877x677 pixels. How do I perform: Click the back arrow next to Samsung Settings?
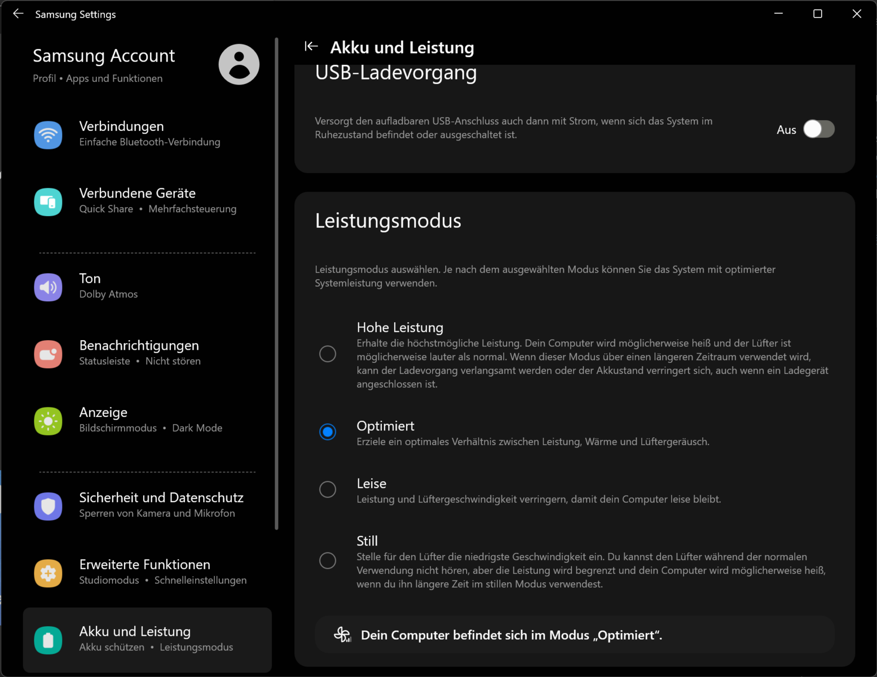point(18,14)
